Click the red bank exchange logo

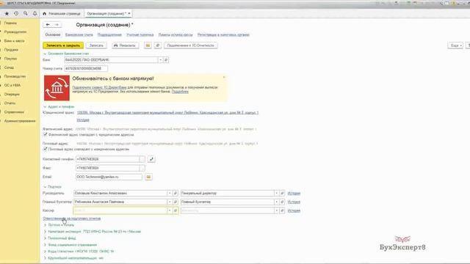[x=57, y=88]
